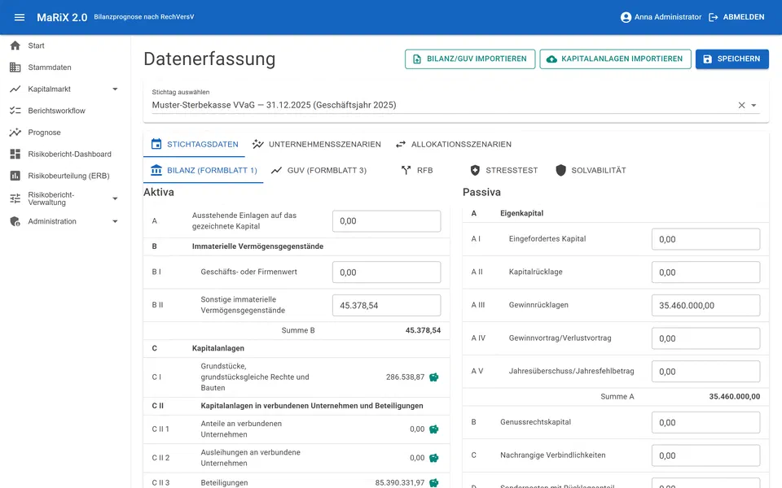The image size is (782, 488).
Task: Click the home icon next to Start
Action: click(x=15, y=46)
